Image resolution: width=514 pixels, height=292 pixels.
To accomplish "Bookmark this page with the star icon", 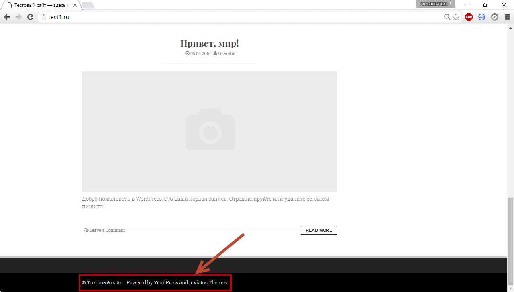I will (456, 17).
